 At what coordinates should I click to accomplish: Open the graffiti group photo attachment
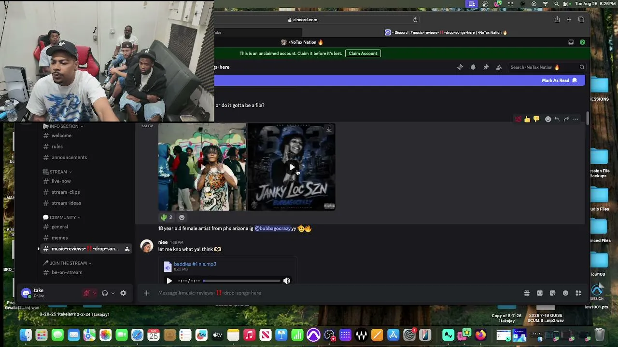[x=202, y=167]
